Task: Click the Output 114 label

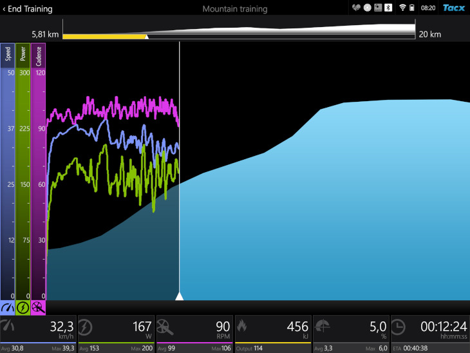Action: tap(249, 348)
